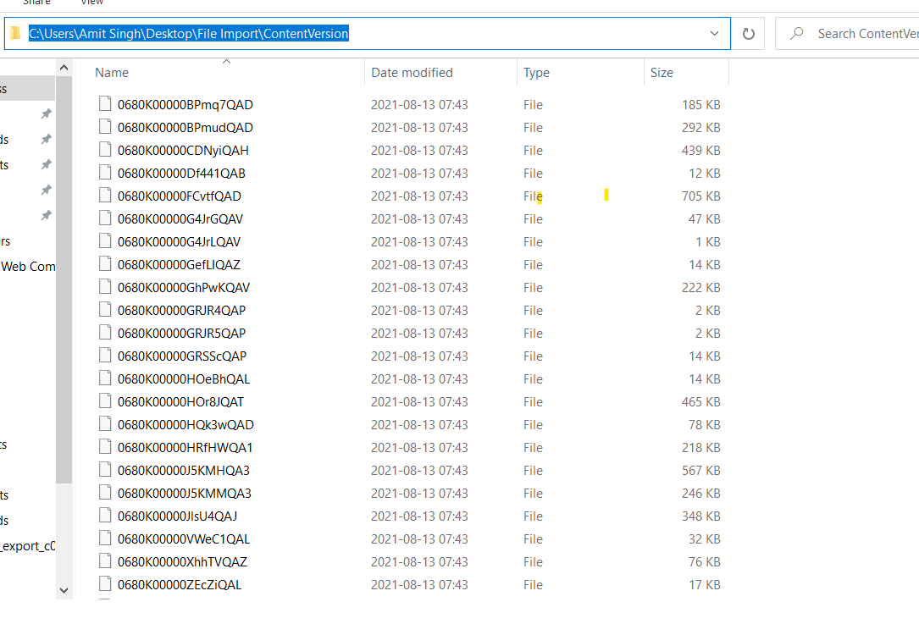The width and height of the screenshot is (919, 624).
Task: Unpin the second pinned sidebar folder
Action: tap(47, 139)
